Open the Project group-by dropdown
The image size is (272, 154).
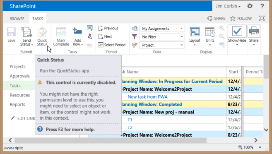[162, 45]
